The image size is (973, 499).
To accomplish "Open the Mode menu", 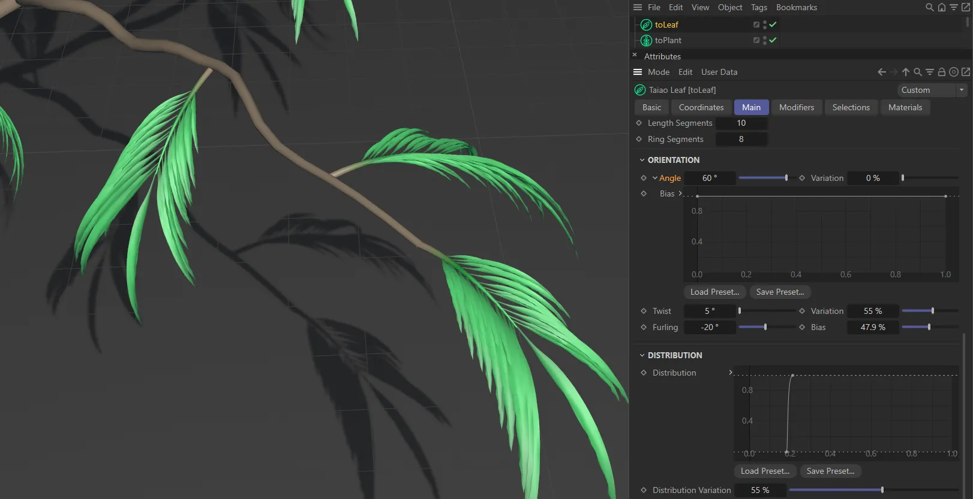I will (x=659, y=72).
